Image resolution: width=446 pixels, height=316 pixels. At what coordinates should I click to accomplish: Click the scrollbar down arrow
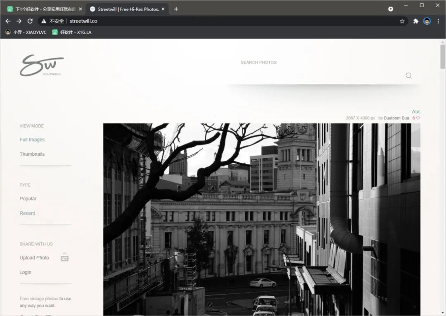(x=443, y=313)
